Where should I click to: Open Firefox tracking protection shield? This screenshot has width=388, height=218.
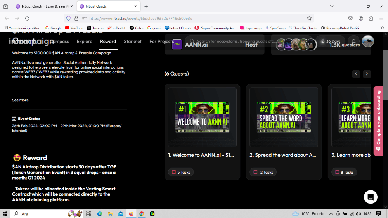tap(69, 18)
